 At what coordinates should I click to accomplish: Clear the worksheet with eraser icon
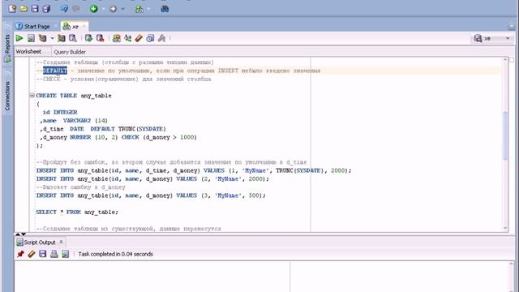click(x=139, y=38)
